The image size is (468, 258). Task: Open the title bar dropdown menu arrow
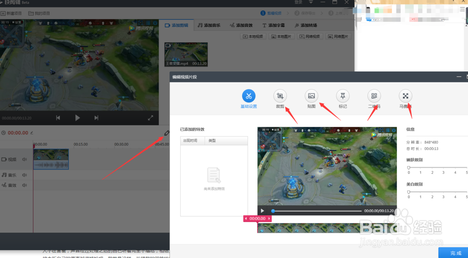click(311, 2)
